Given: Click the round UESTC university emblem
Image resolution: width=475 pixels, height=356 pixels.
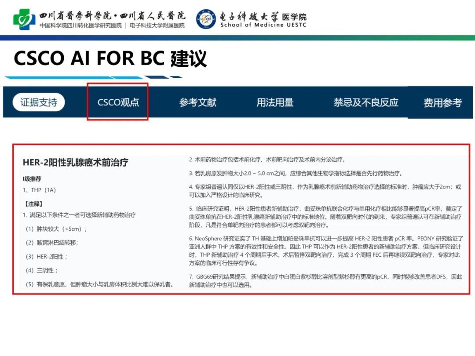Looking at the screenshot, I should point(206,19).
